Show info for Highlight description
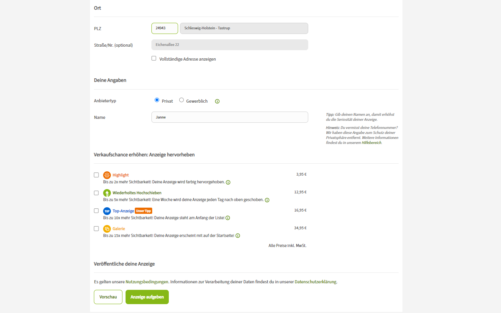This screenshot has height=313, width=501. (x=228, y=182)
